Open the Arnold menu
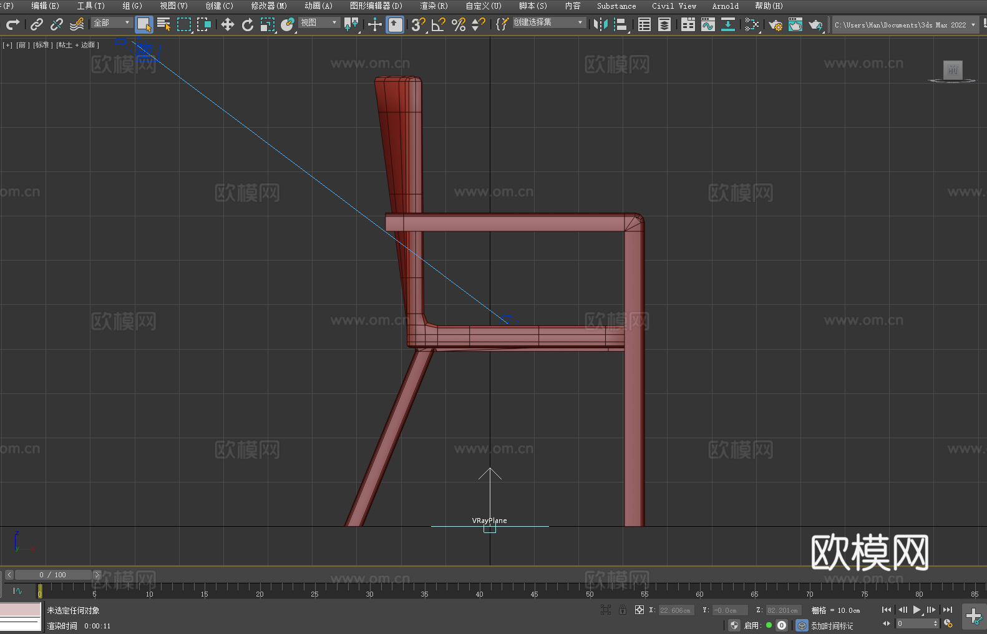This screenshot has width=987, height=634. pyautogui.click(x=726, y=6)
